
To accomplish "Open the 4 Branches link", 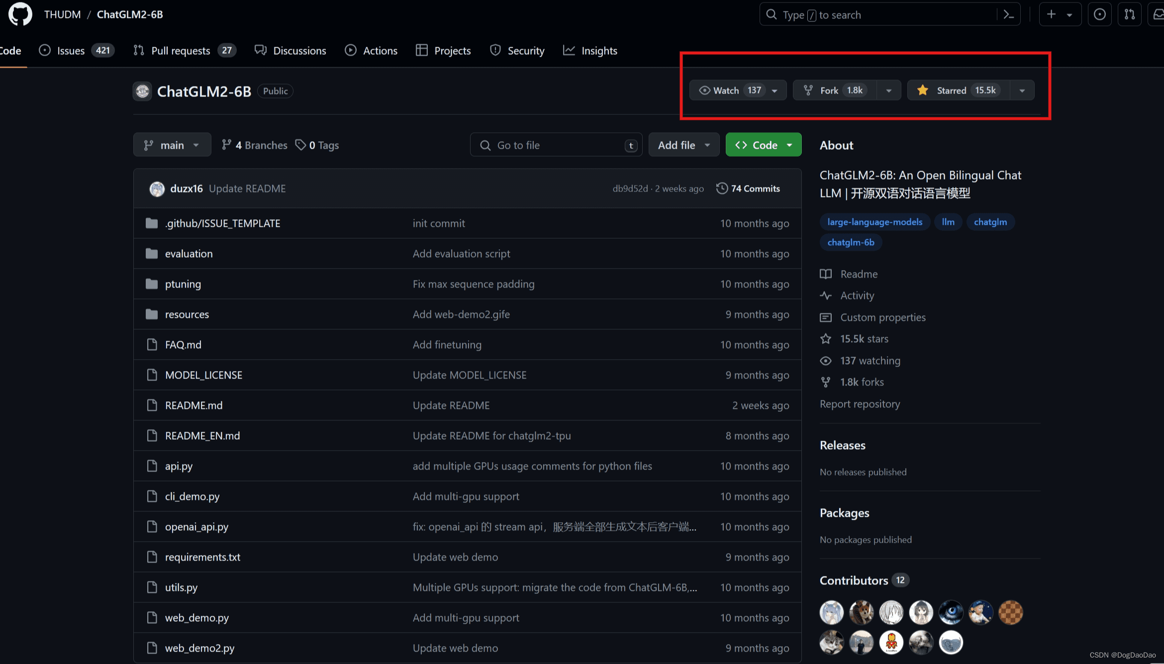I will point(255,145).
